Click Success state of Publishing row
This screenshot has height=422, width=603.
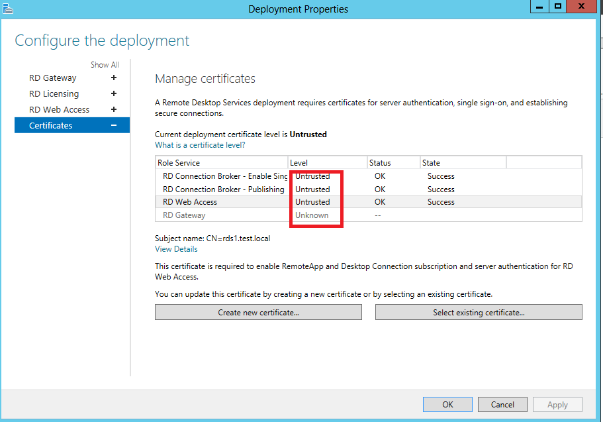point(441,189)
